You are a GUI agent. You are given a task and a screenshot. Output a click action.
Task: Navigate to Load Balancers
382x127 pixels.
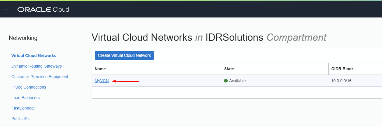point(25,98)
